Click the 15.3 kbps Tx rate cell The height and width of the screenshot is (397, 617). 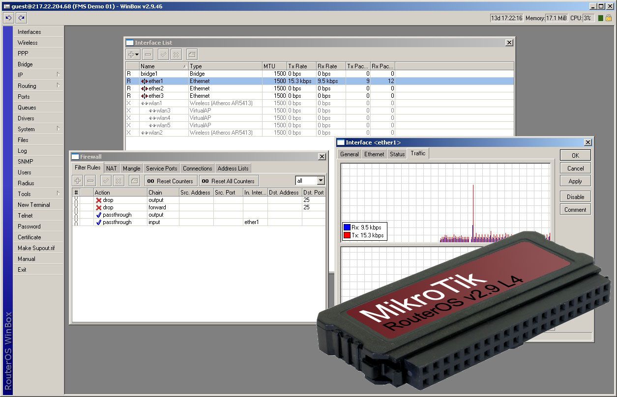pyautogui.click(x=301, y=81)
